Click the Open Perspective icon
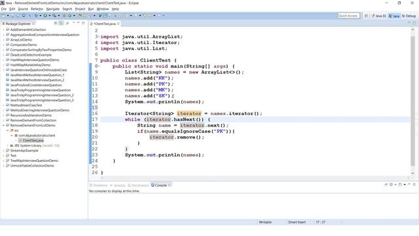 pyautogui.click(x=367, y=16)
